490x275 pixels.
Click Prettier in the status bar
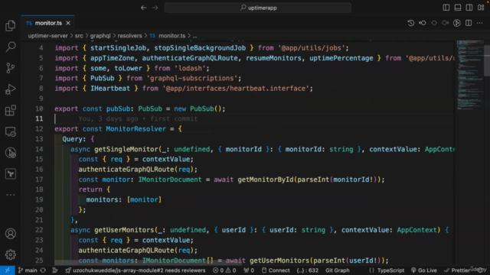click(457, 270)
